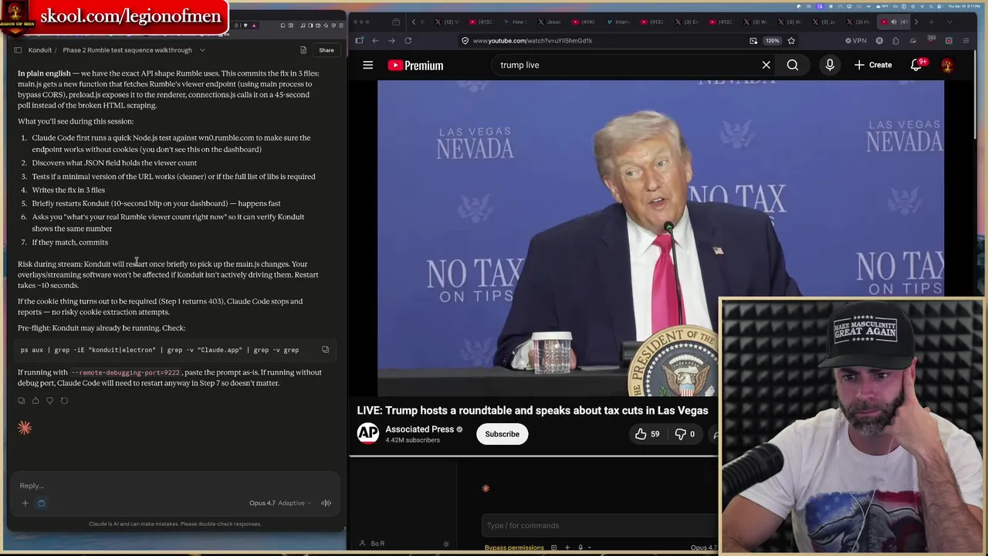Open a new browser tab
The height and width of the screenshot is (556, 988).
pyautogui.click(x=932, y=22)
